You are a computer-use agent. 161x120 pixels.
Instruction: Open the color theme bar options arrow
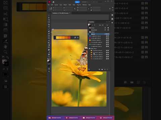pyautogui.click(x=72, y=38)
